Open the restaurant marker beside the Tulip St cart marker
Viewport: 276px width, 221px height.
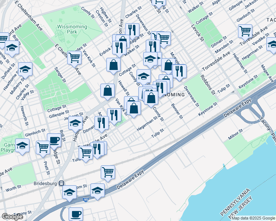pyautogui.click(x=97, y=149)
